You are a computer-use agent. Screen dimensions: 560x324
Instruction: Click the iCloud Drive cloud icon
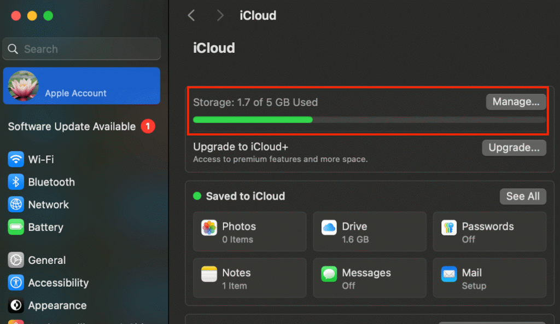pyautogui.click(x=329, y=228)
